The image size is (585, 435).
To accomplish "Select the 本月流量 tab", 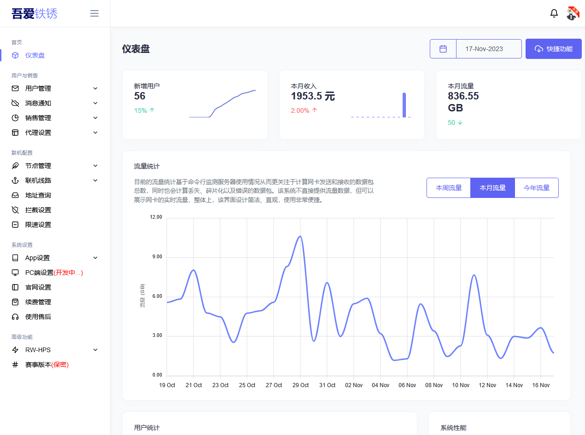I will [492, 188].
